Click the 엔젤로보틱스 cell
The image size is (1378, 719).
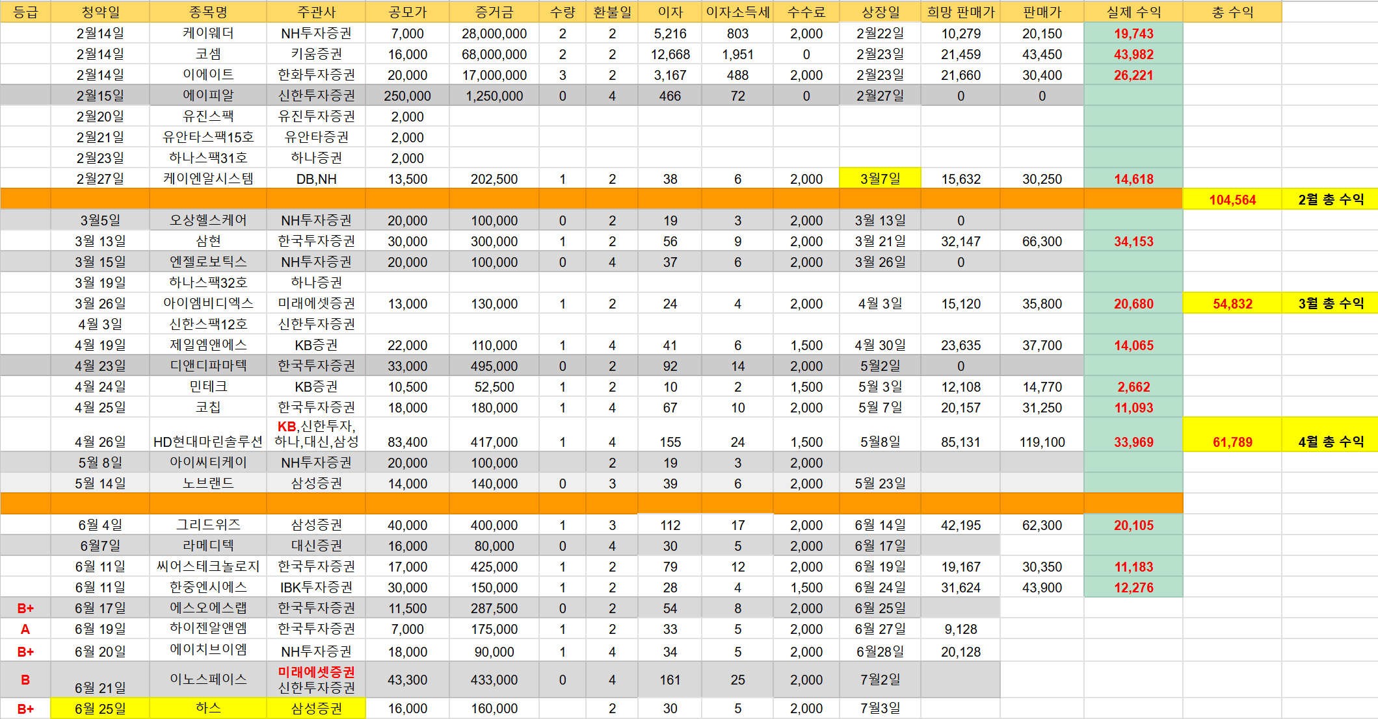[208, 262]
